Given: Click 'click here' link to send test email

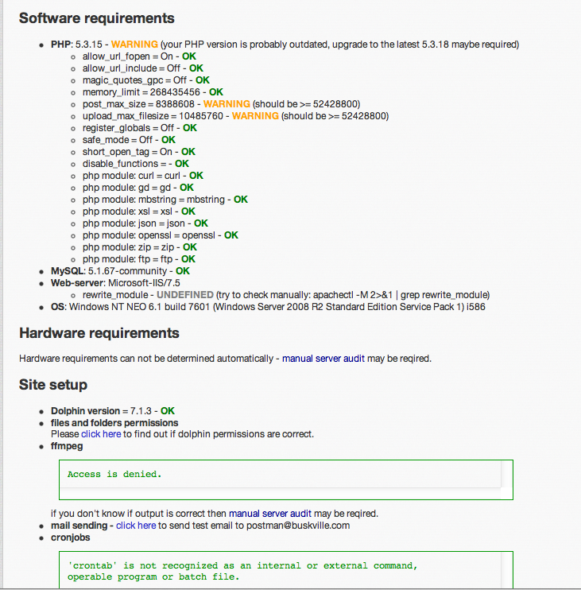Looking at the screenshot, I should pos(136,526).
